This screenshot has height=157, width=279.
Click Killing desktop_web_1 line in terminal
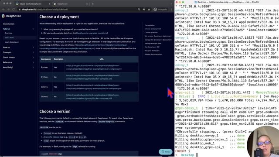tap(210, 143)
